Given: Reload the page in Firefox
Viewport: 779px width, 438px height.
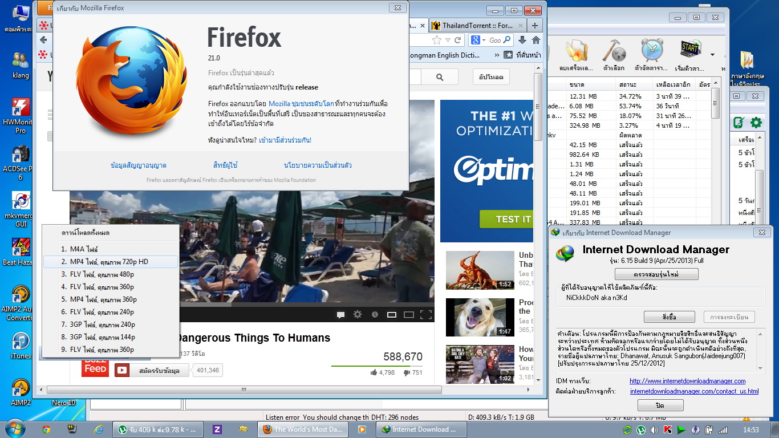Looking at the screenshot, I should [x=457, y=40].
